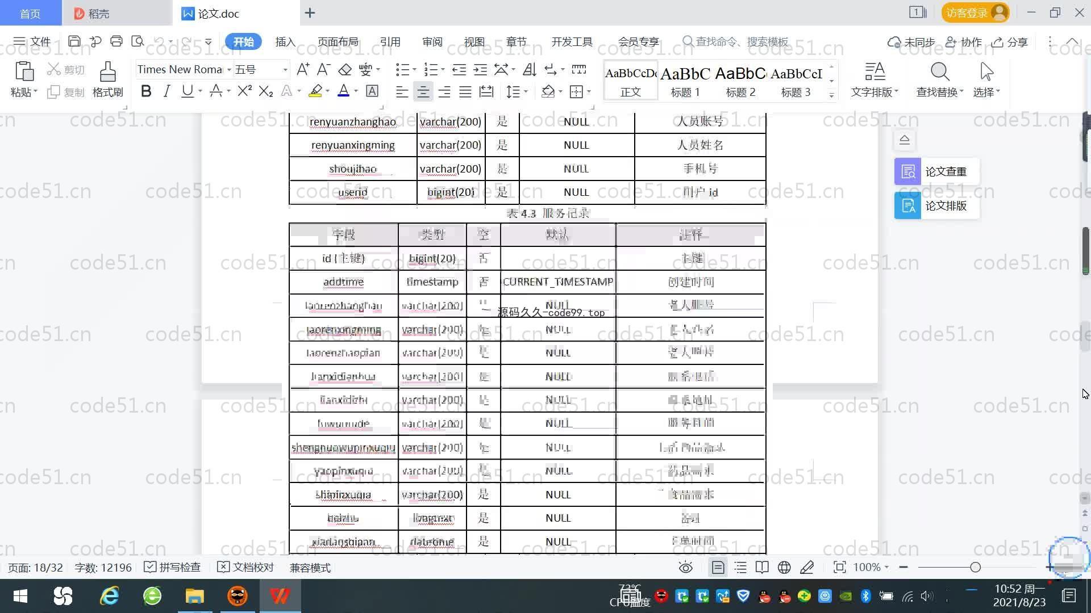Open the 审阅 ribbon tab
The image size is (1091, 613).
(432, 42)
